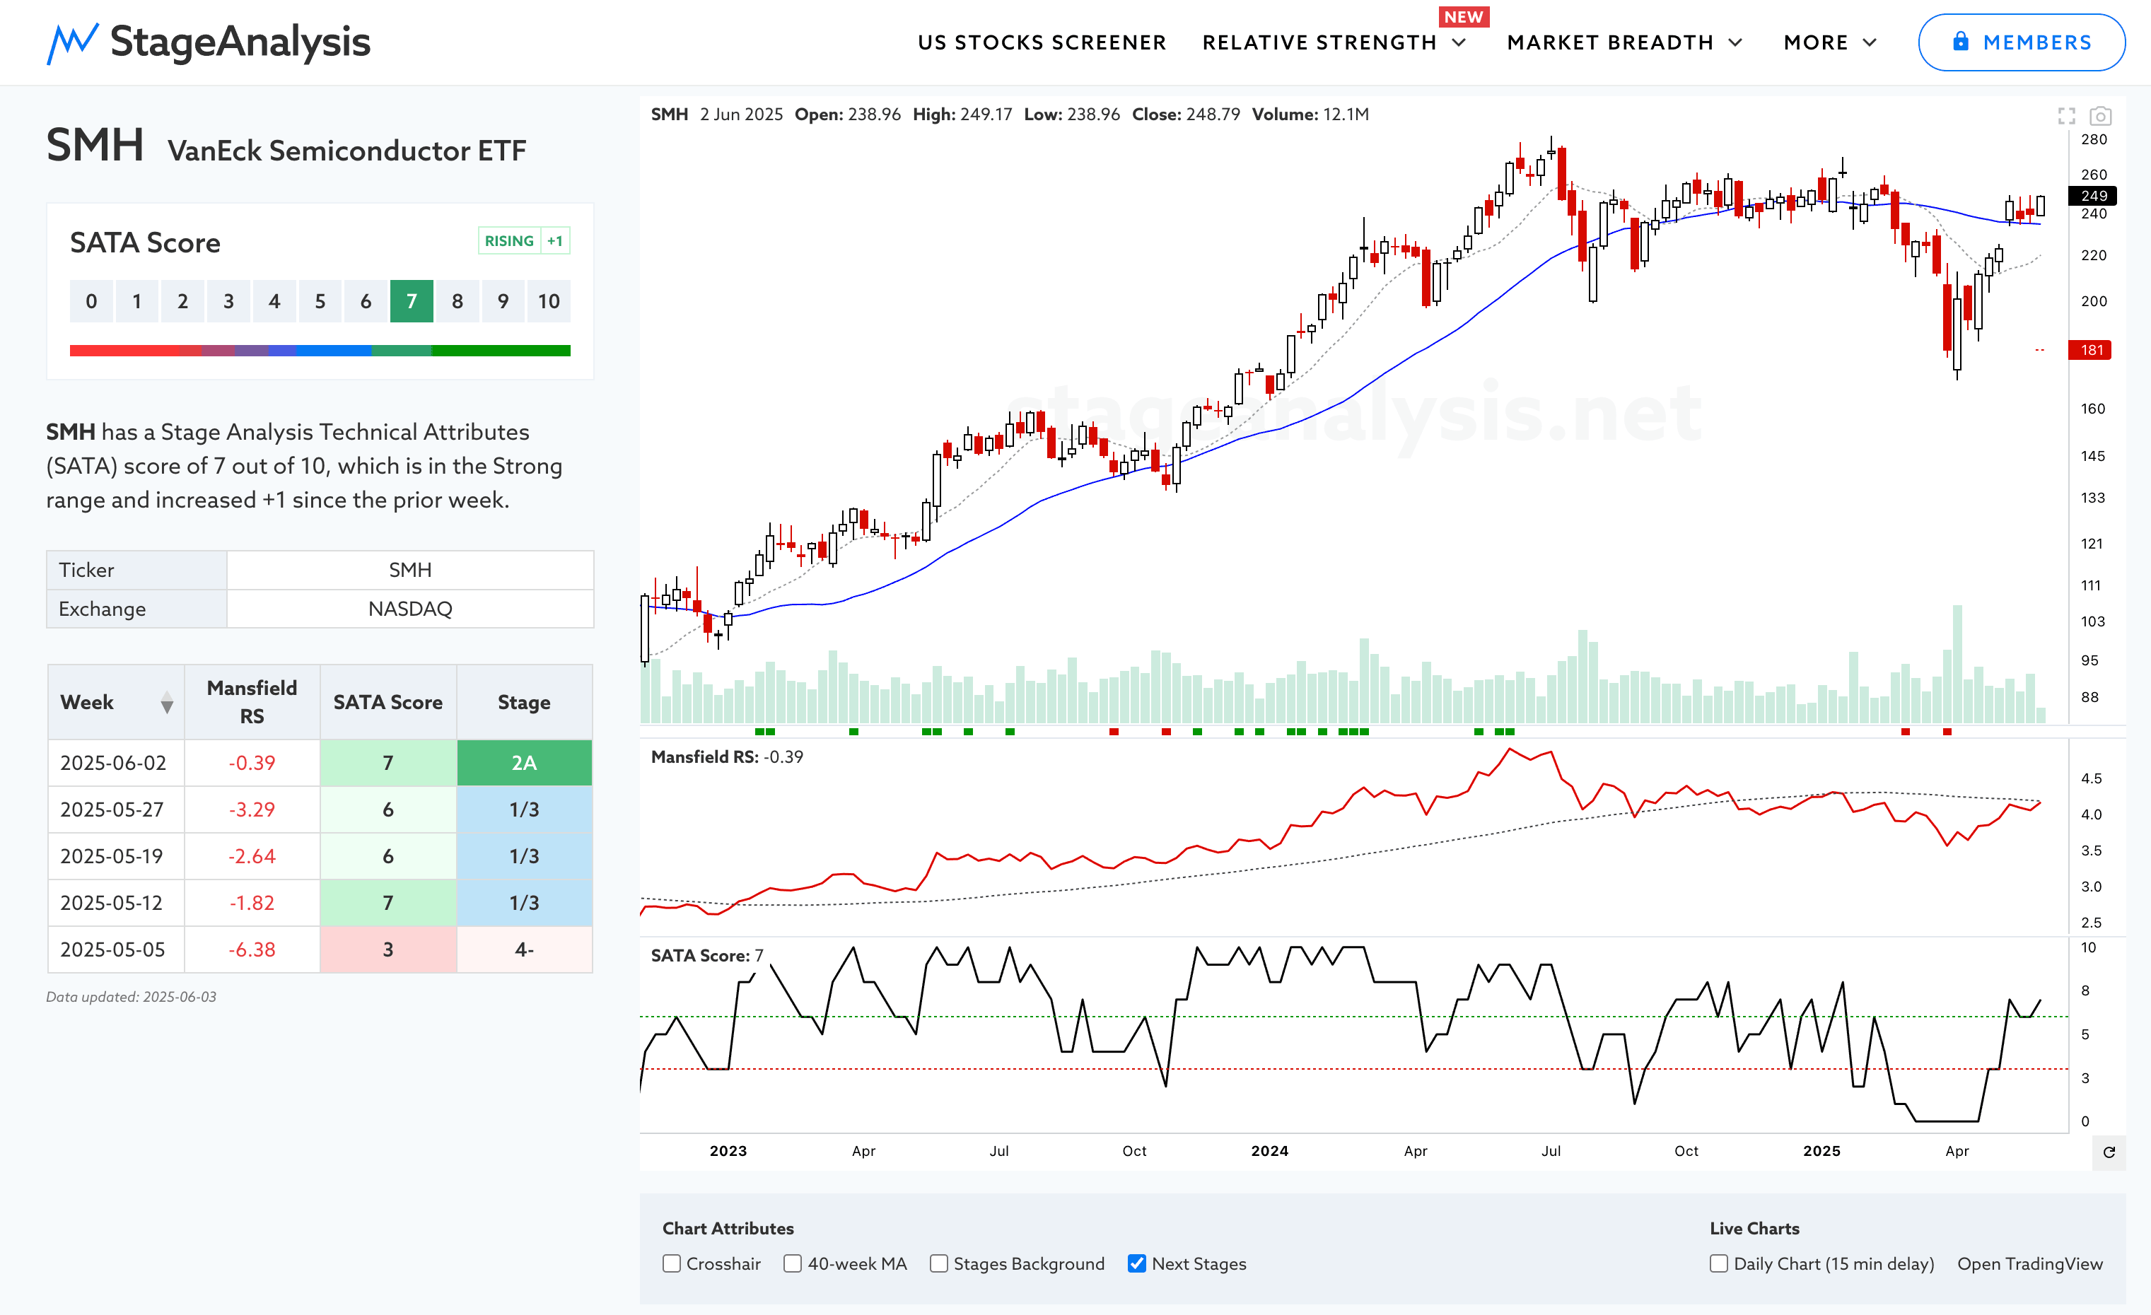The height and width of the screenshot is (1315, 2151).
Task: Click the -3.29 Mansfield RS value
Action: coord(252,810)
